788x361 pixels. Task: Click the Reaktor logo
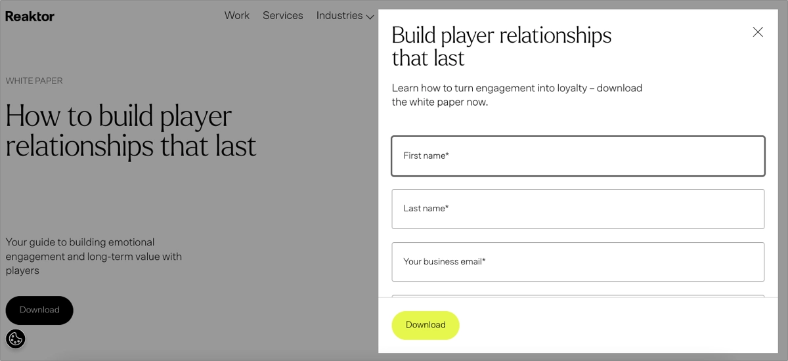[x=30, y=16]
